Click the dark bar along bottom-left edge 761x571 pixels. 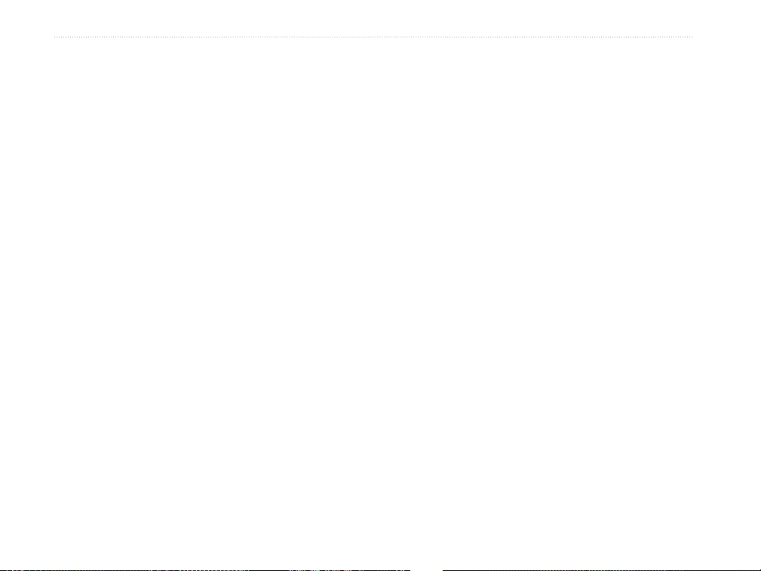tap(205, 570)
